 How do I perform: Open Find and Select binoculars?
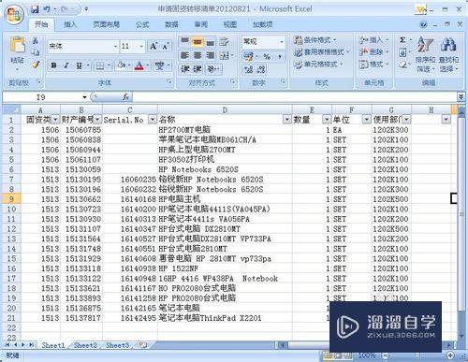448,54
